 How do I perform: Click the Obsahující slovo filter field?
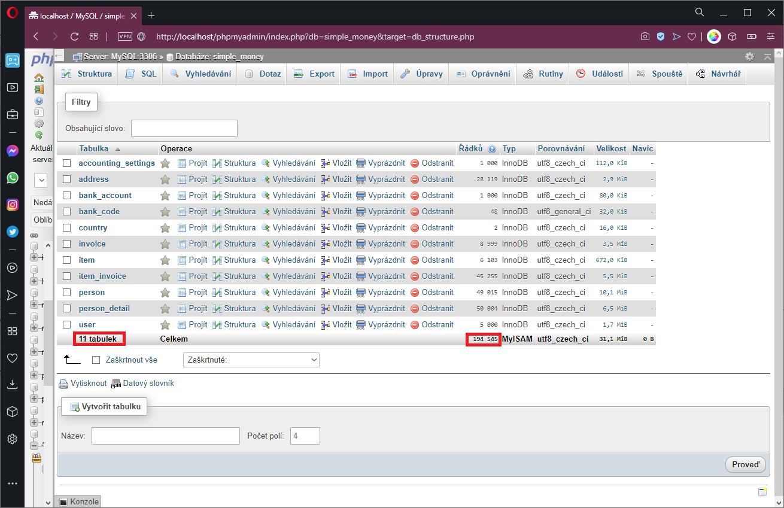pos(184,128)
